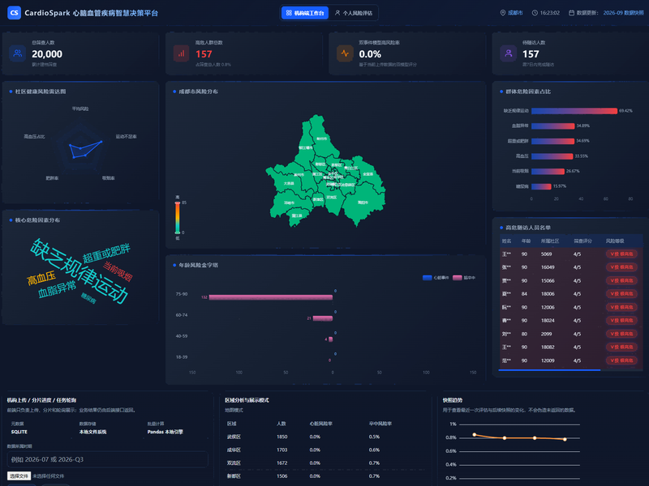Select the 简阳市 region on the map
Screen dimensions: 649x486
[363, 202]
